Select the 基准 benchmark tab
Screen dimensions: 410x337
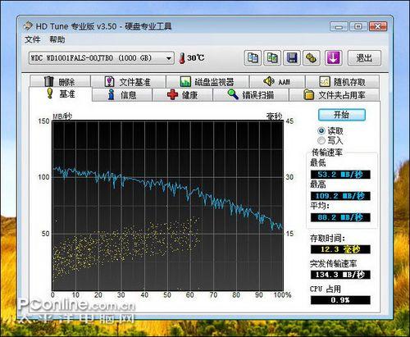point(61,94)
